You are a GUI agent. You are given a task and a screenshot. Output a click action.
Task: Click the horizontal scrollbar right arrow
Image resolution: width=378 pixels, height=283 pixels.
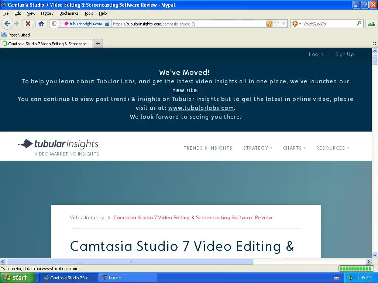pos(369,261)
